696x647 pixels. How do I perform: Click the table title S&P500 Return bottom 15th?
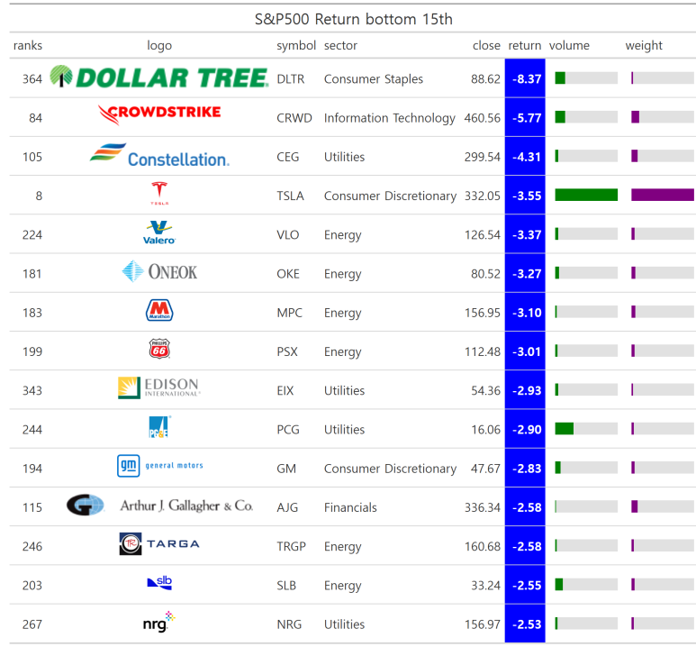coord(354,19)
